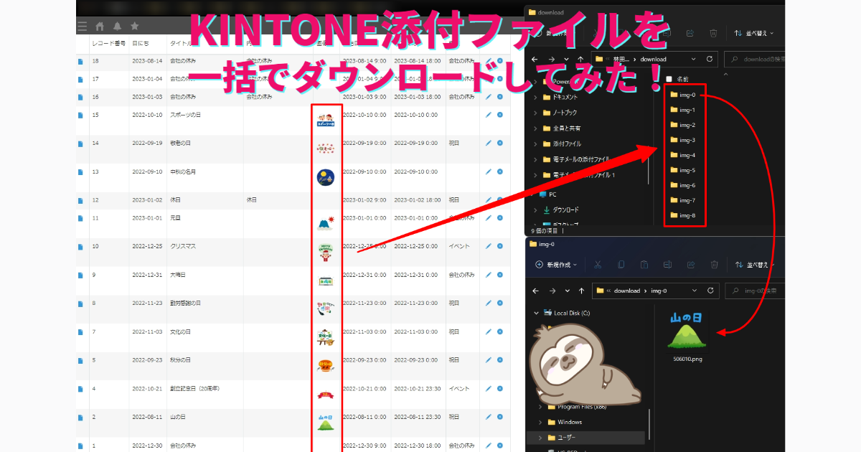Screen dimensions: 861x452
Task: Open record details icon for record 13
Action: tap(80, 172)
